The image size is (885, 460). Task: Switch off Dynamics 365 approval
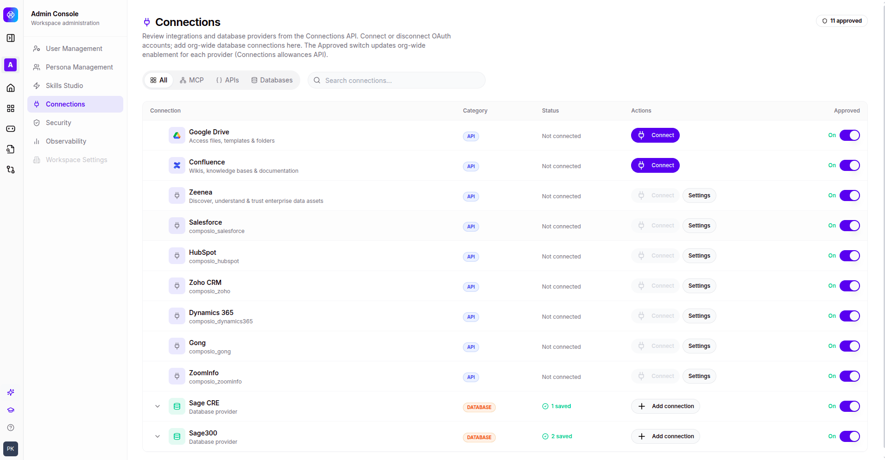pyautogui.click(x=850, y=316)
